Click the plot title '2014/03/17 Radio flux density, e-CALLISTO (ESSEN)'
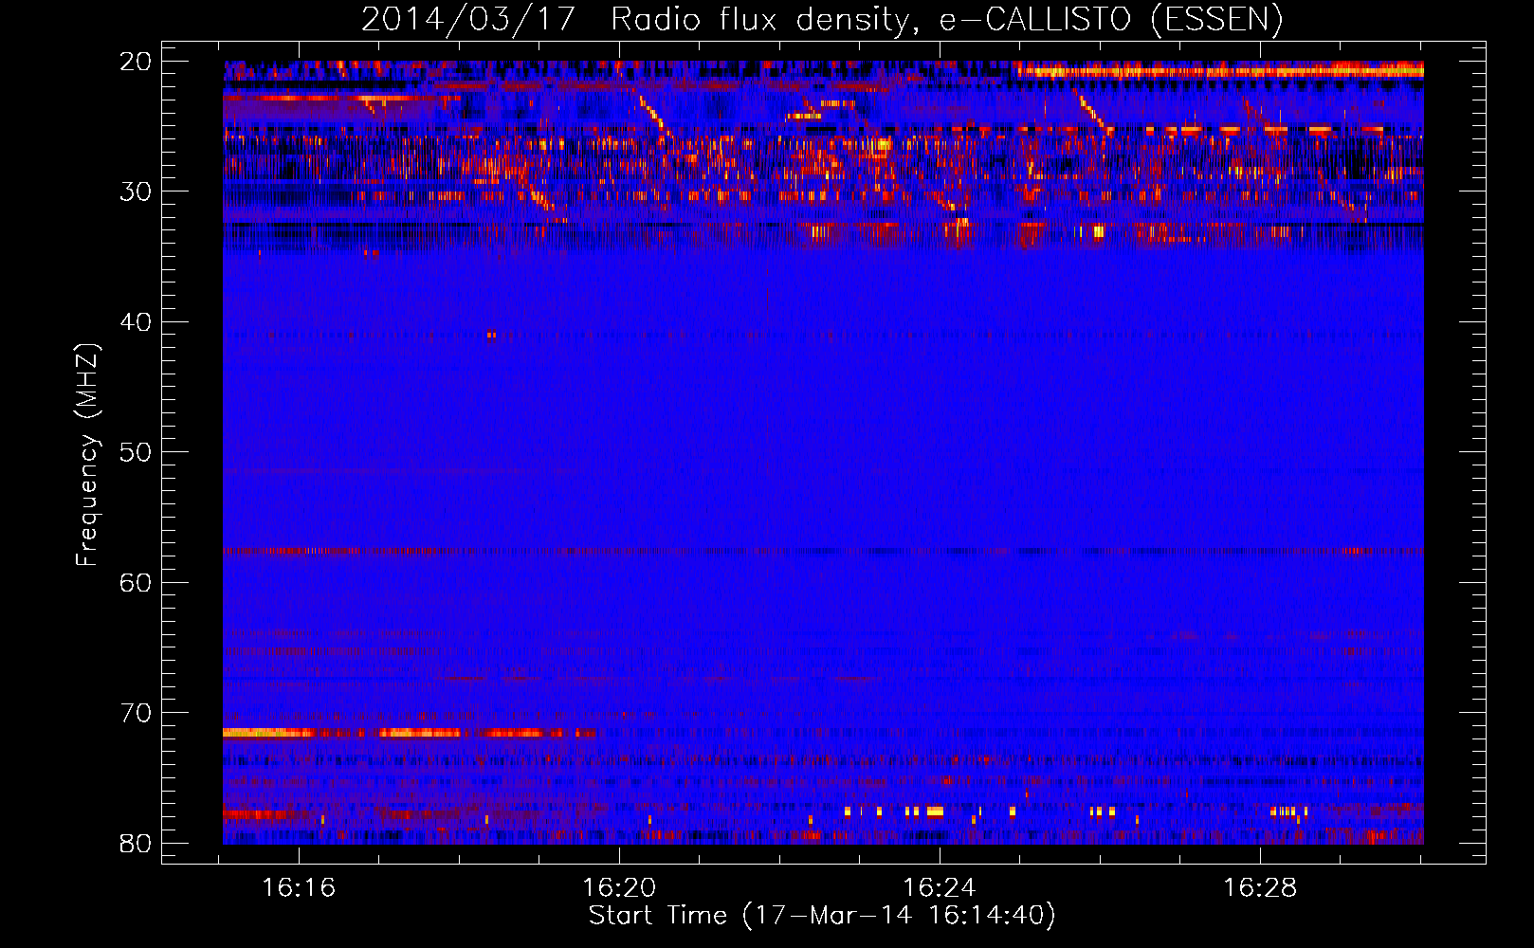This screenshot has width=1534, height=948. point(822,19)
